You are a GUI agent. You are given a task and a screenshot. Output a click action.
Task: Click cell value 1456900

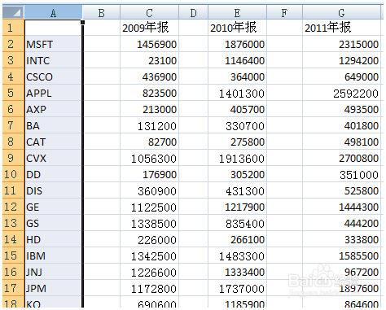149,44
